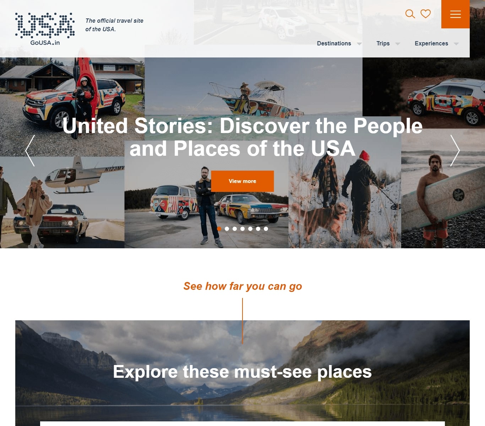The height and width of the screenshot is (426, 485).
Task: Click the View more button
Action: click(243, 181)
